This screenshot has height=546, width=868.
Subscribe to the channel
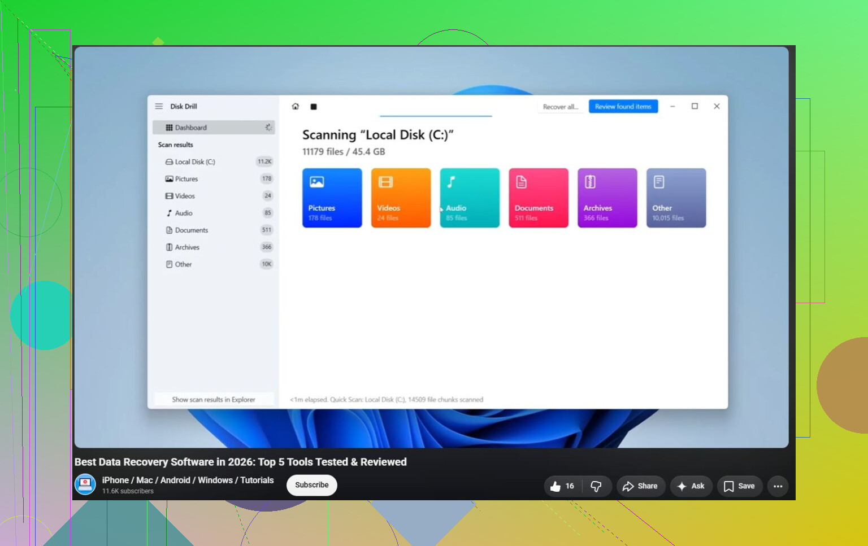tap(312, 485)
